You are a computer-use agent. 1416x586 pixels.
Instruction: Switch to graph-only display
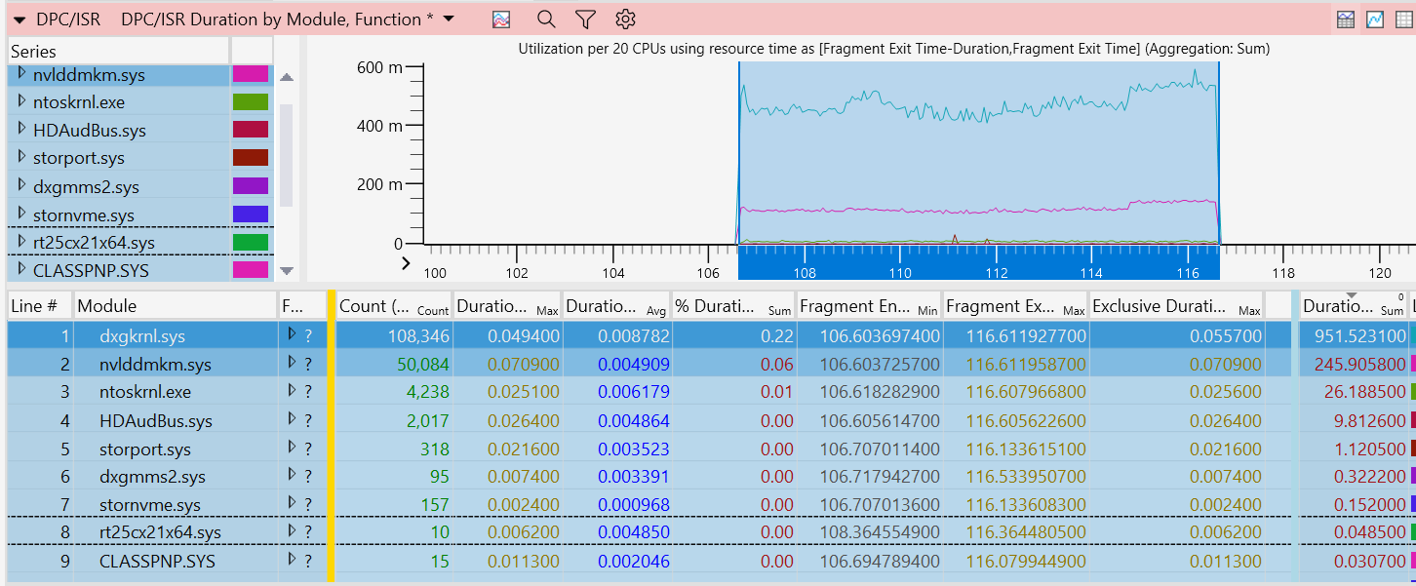pos(1375,20)
